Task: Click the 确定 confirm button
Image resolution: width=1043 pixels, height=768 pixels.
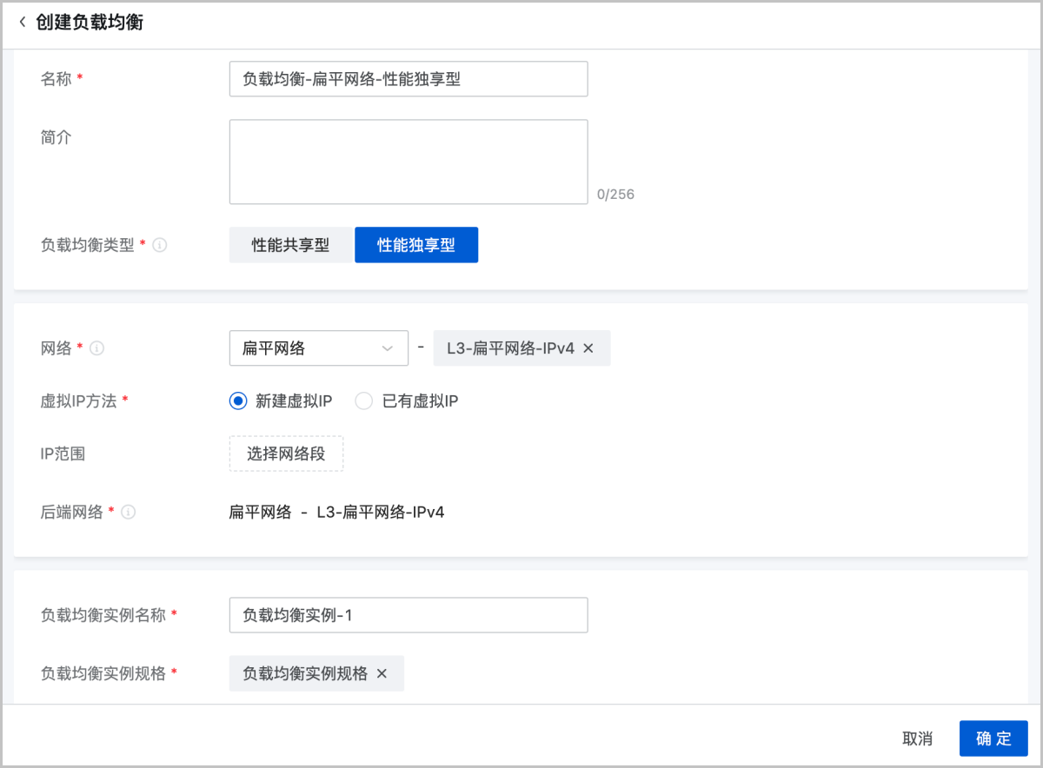Action: click(x=993, y=738)
